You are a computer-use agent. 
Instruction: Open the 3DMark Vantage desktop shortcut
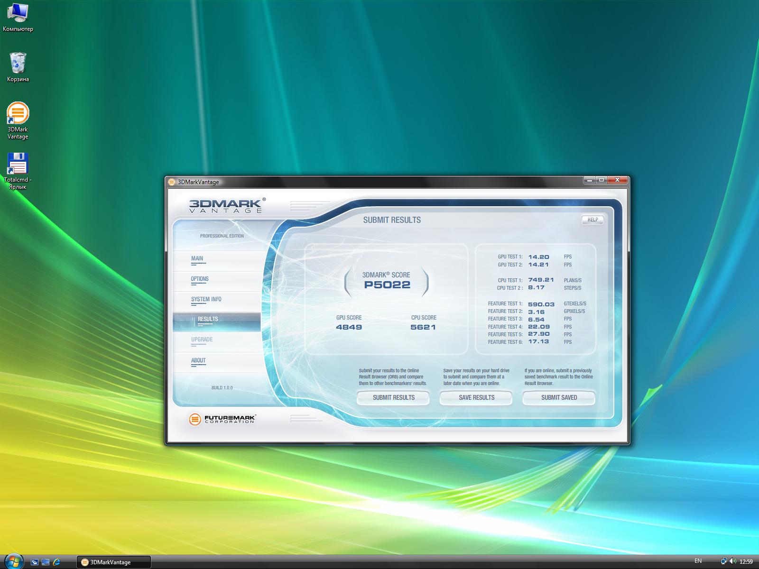(18, 114)
